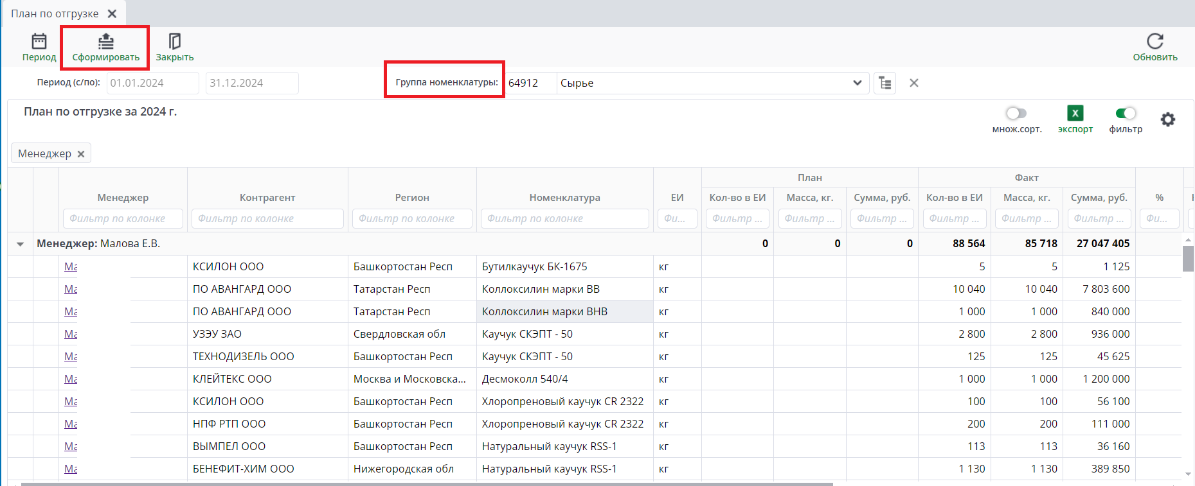
Task: Export table using the Excel icon
Action: coord(1075,114)
